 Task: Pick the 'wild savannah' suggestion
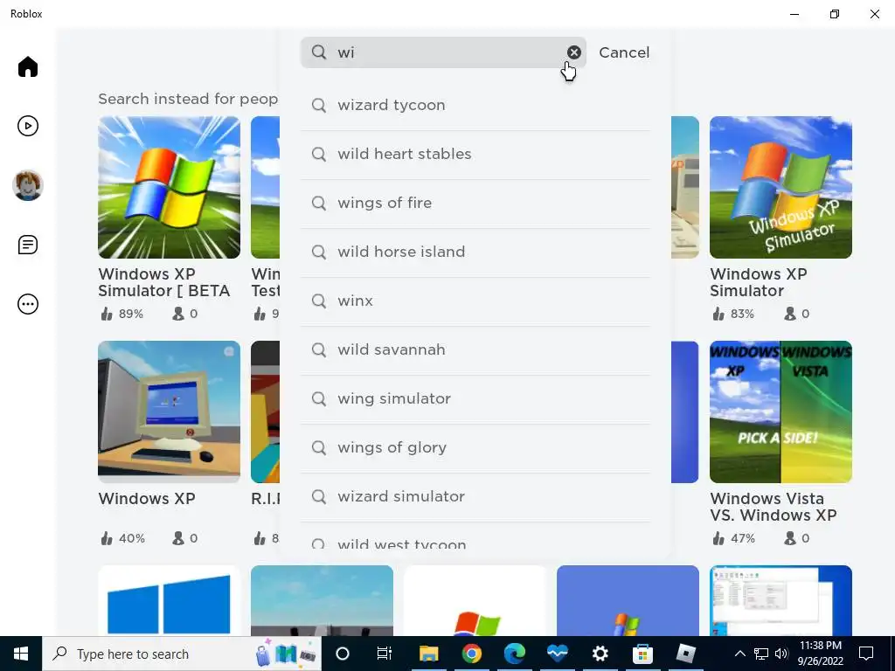click(x=475, y=349)
